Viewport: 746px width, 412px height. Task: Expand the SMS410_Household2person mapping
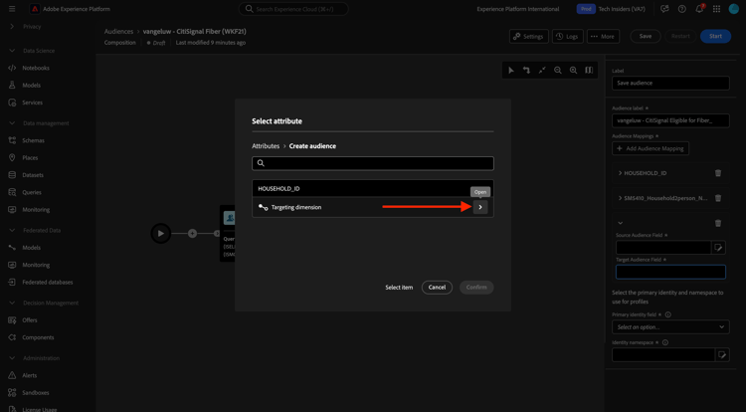620,198
